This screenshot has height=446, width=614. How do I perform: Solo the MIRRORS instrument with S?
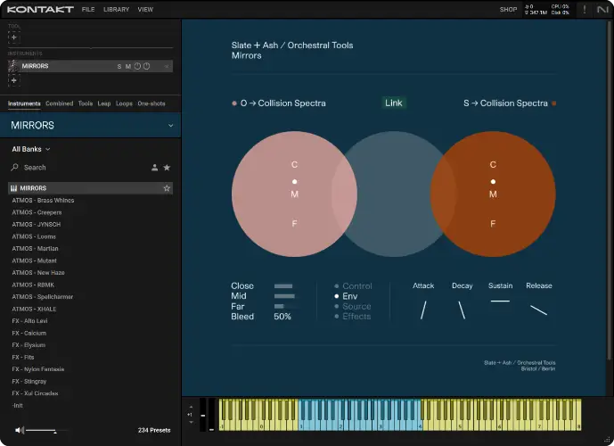119,67
